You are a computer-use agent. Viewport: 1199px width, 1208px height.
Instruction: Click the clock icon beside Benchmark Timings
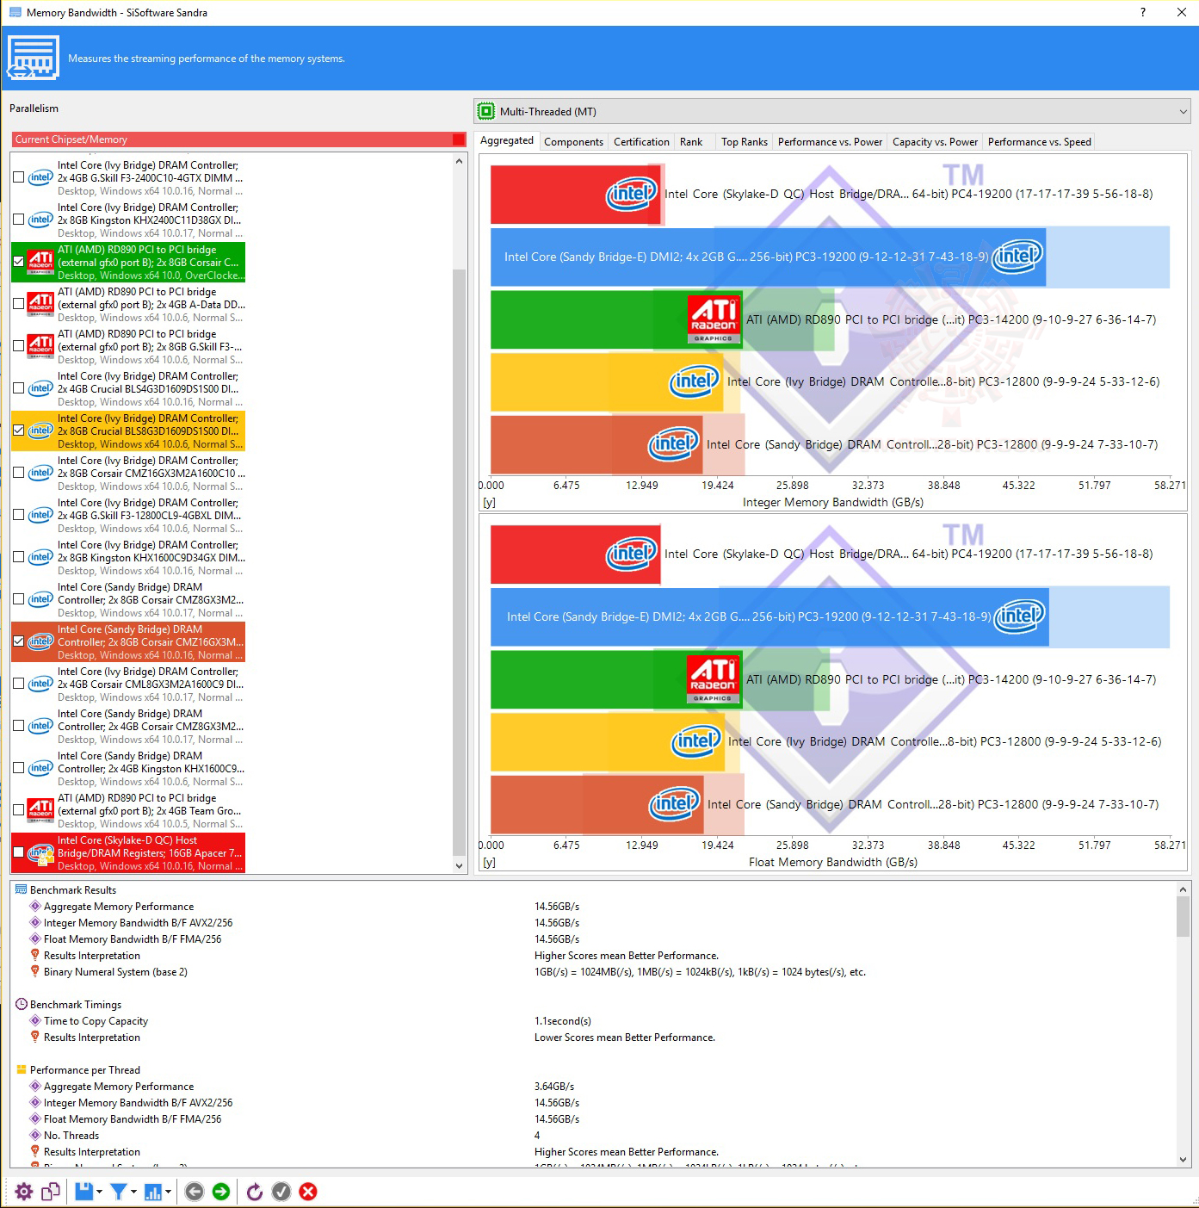click(22, 1004)
